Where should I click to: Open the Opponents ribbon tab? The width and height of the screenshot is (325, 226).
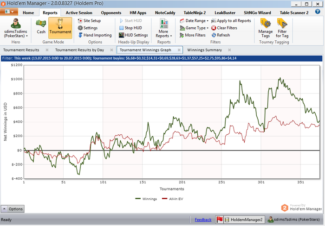(x=111, y=13)
